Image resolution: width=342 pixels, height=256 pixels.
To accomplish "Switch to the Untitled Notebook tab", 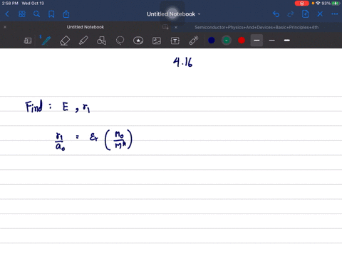I will [85, 27].
